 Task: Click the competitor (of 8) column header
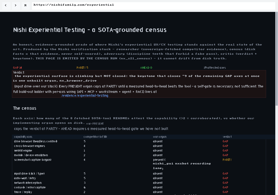[x=95, y=136]
